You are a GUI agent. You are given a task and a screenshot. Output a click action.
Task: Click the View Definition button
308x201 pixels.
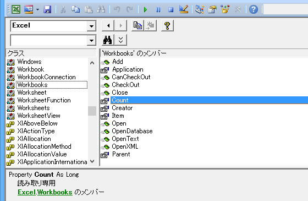pos(151,25)
